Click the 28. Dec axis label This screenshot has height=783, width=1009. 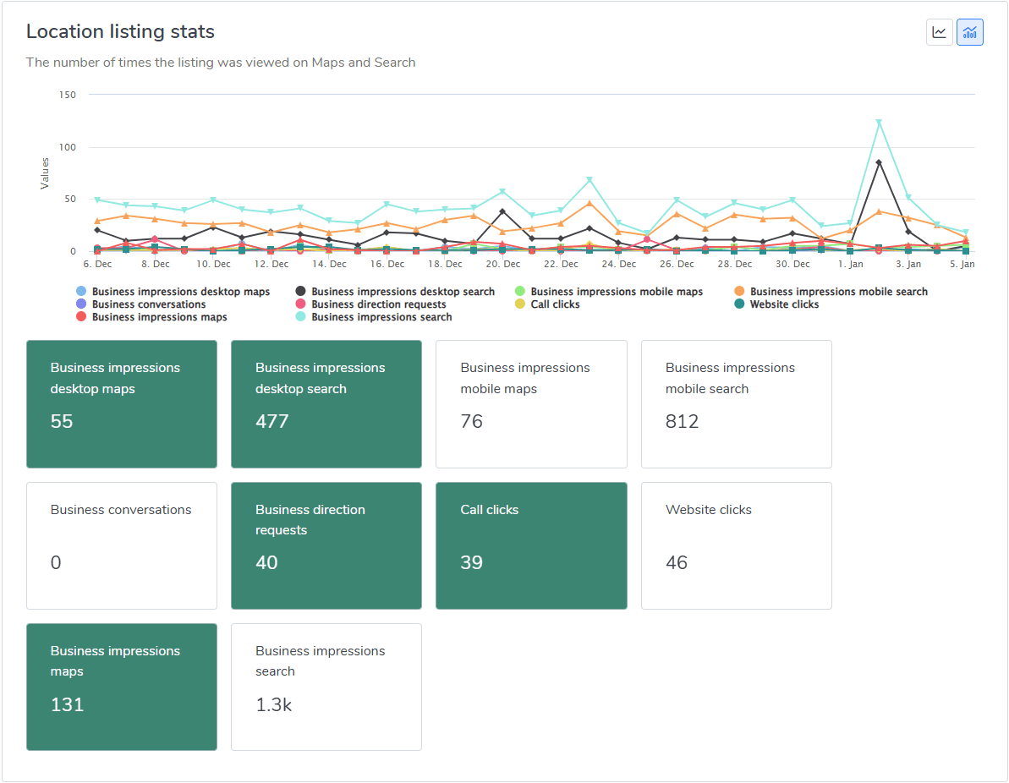[x=735, y=264]
